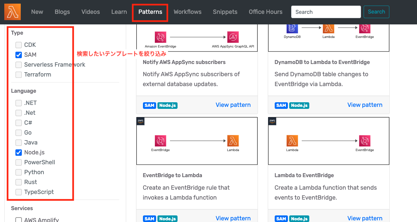
Task: Click SAM badge on Notify AppSync card
Action: point(150,106)
